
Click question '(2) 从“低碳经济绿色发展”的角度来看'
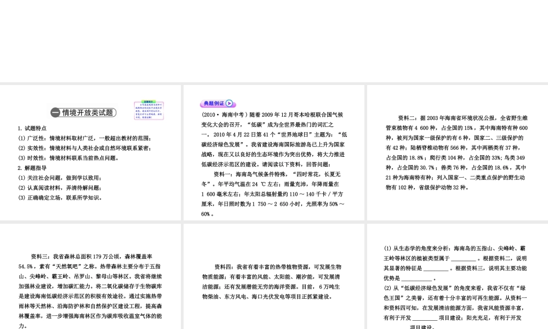coord(455,308)
